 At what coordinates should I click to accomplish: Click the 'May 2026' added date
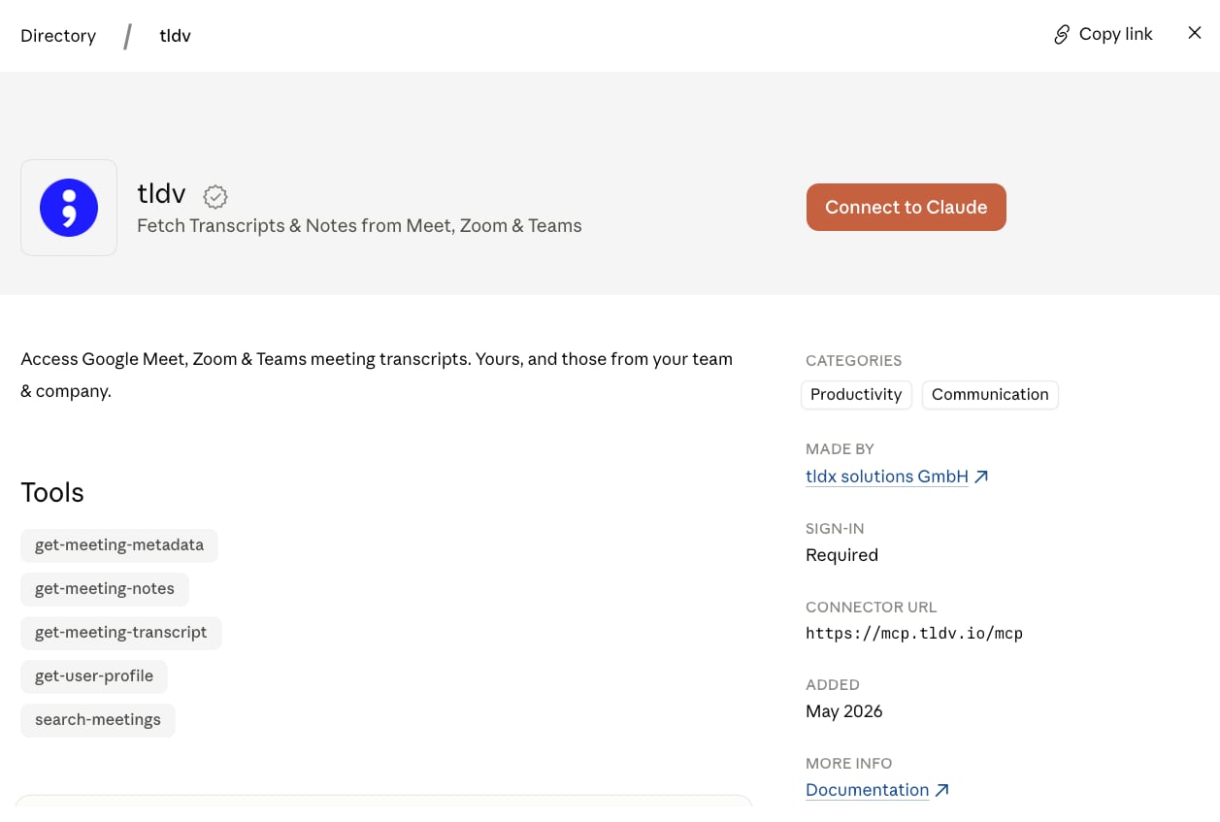844,711
